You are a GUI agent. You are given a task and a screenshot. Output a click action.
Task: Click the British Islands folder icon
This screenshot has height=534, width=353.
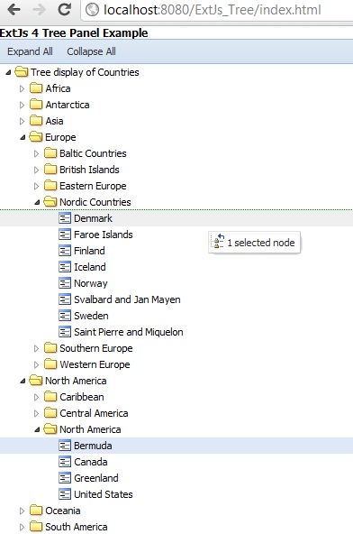point(50,170)
